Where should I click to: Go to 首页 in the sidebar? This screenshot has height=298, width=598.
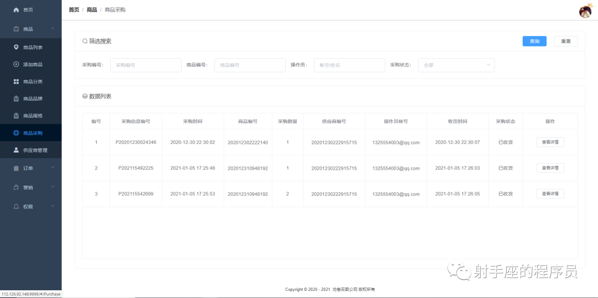tap(31, 10)
